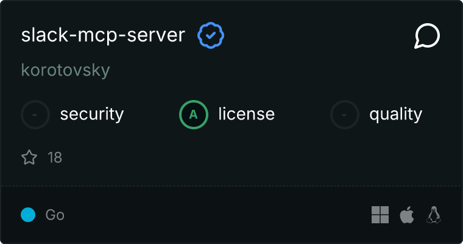Screen dimensions: 463x244
Task: Click the blue Go language dot
Action: [28, 215]
